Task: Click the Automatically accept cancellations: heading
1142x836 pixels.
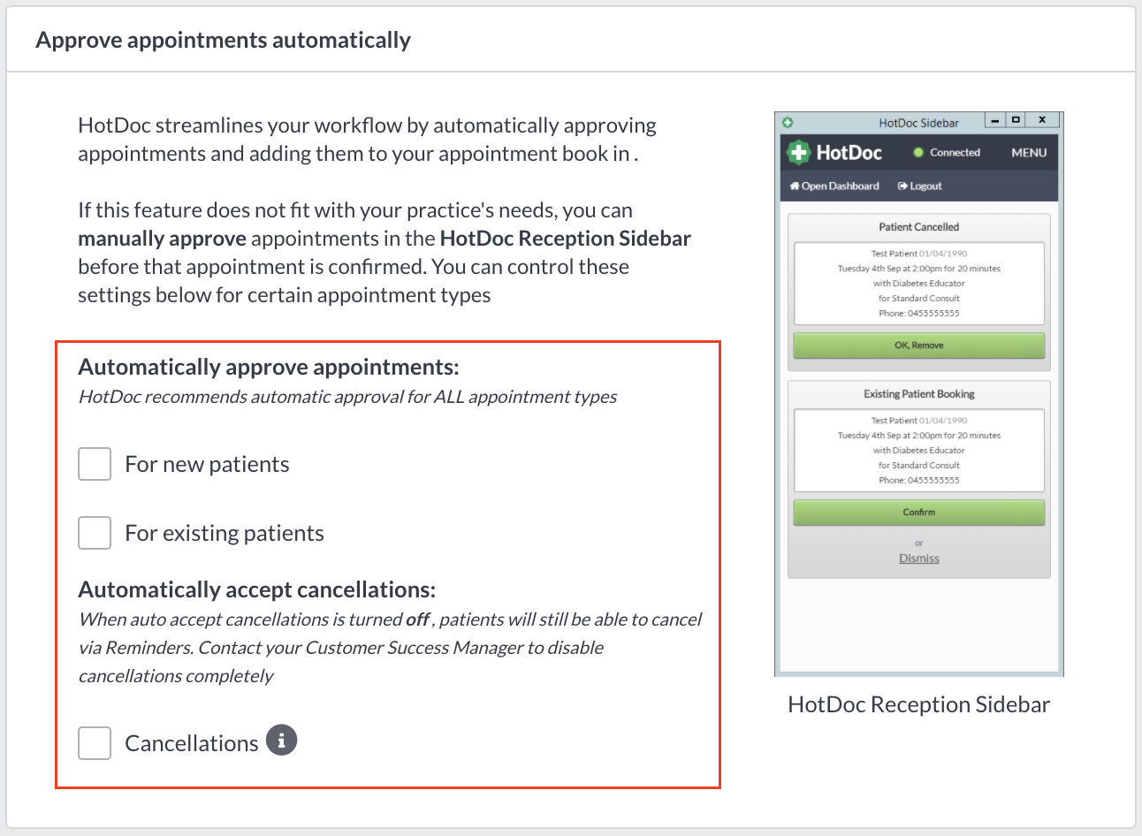Action: pyautogui.click(x=257, y=589)
